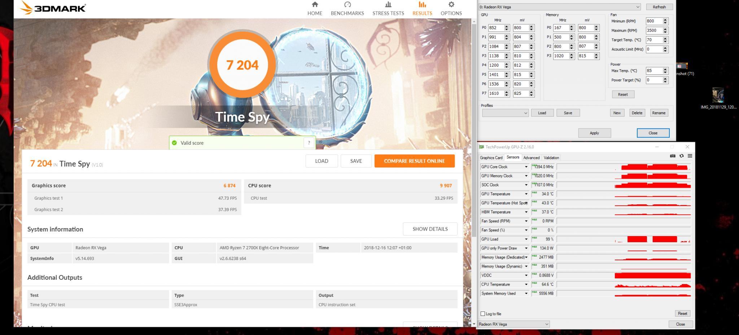Open desktop Screenshot (71) file
Image resolution: width=739 pixels, height=335 pixels.
685,69
